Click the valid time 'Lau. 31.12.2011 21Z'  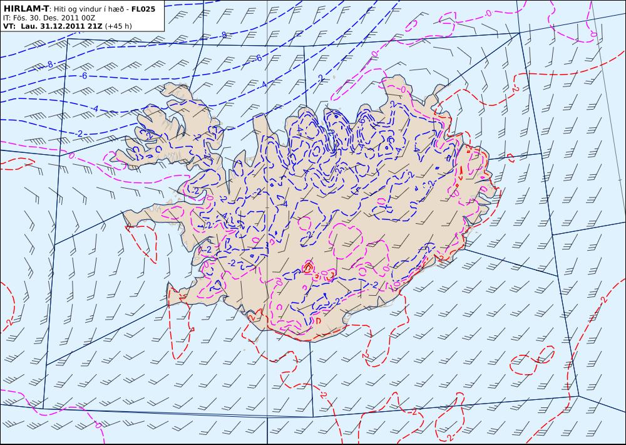(x=61, y=26)
